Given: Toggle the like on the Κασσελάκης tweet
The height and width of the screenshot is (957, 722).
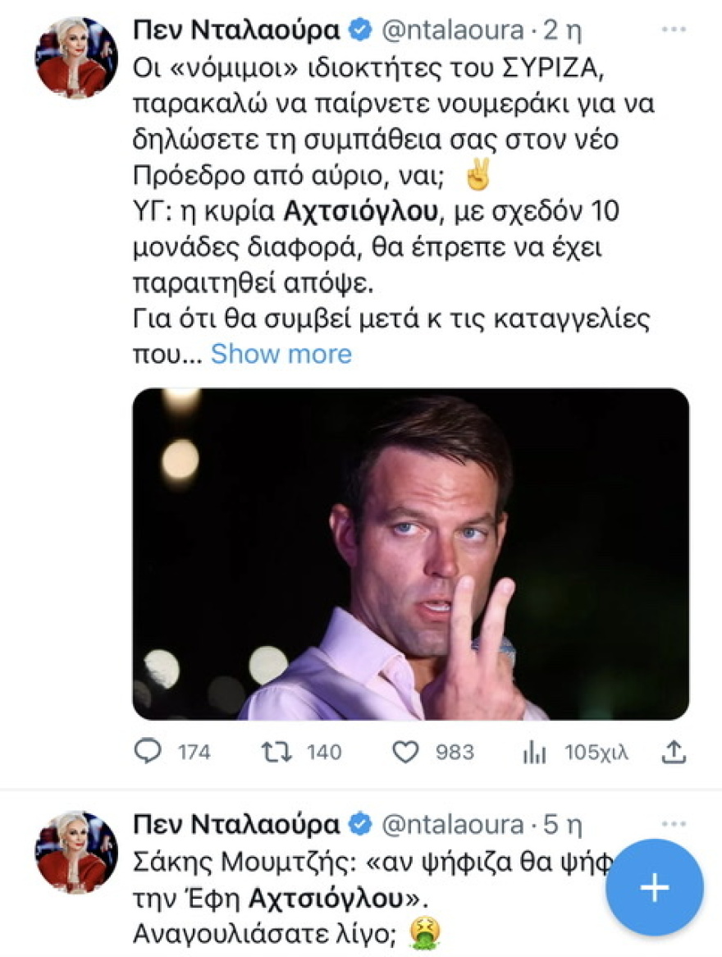Looking at the screenshot, I should 408,751.
